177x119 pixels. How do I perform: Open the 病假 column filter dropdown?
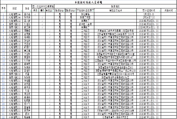coord(38,11)
